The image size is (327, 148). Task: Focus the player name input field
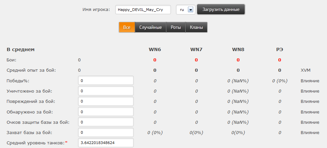pyautogui.click(x=143, y=10)
